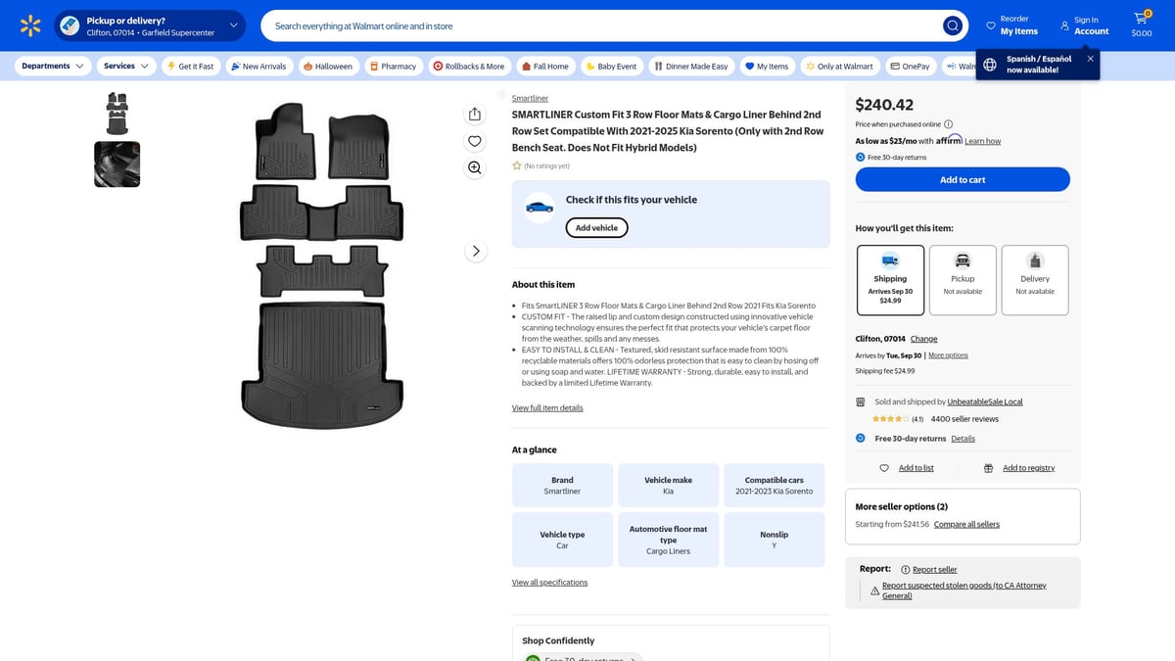Click the Add to list heart icon
The image size is (1175, 661).
click(884, 468)
